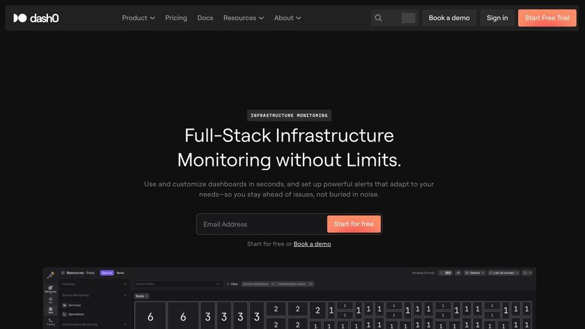
Task: Expand the Product menu
Action: pyautogui.click(x=139, y=18)
